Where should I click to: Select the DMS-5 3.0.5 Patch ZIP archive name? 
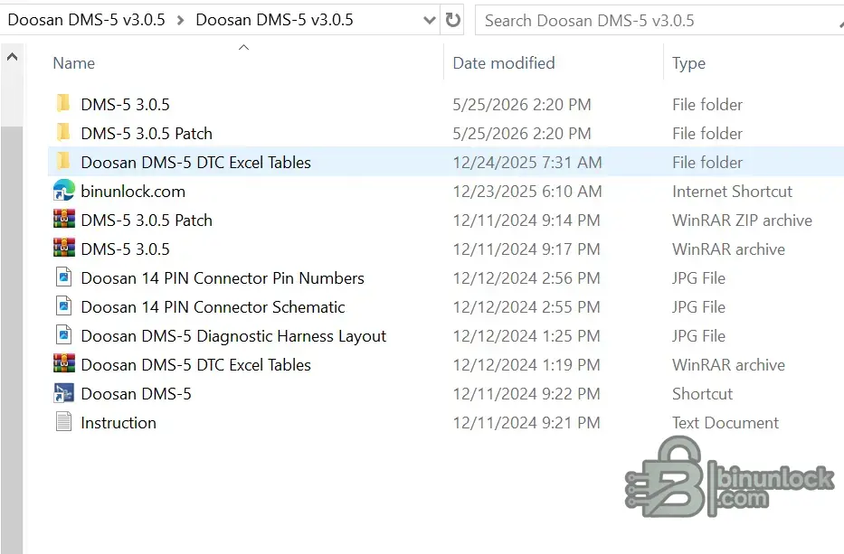tap(147, 220)
